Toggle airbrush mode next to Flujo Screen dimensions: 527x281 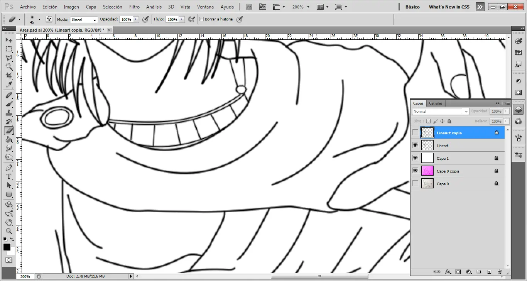(x=191, y=19)
